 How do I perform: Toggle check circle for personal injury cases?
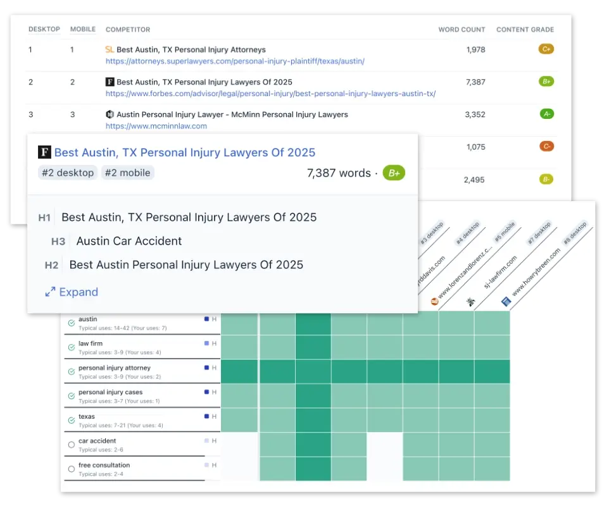click(x=72, y=396)
